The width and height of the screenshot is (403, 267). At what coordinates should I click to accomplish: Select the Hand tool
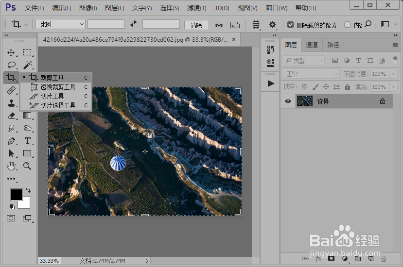click(11, 166)
